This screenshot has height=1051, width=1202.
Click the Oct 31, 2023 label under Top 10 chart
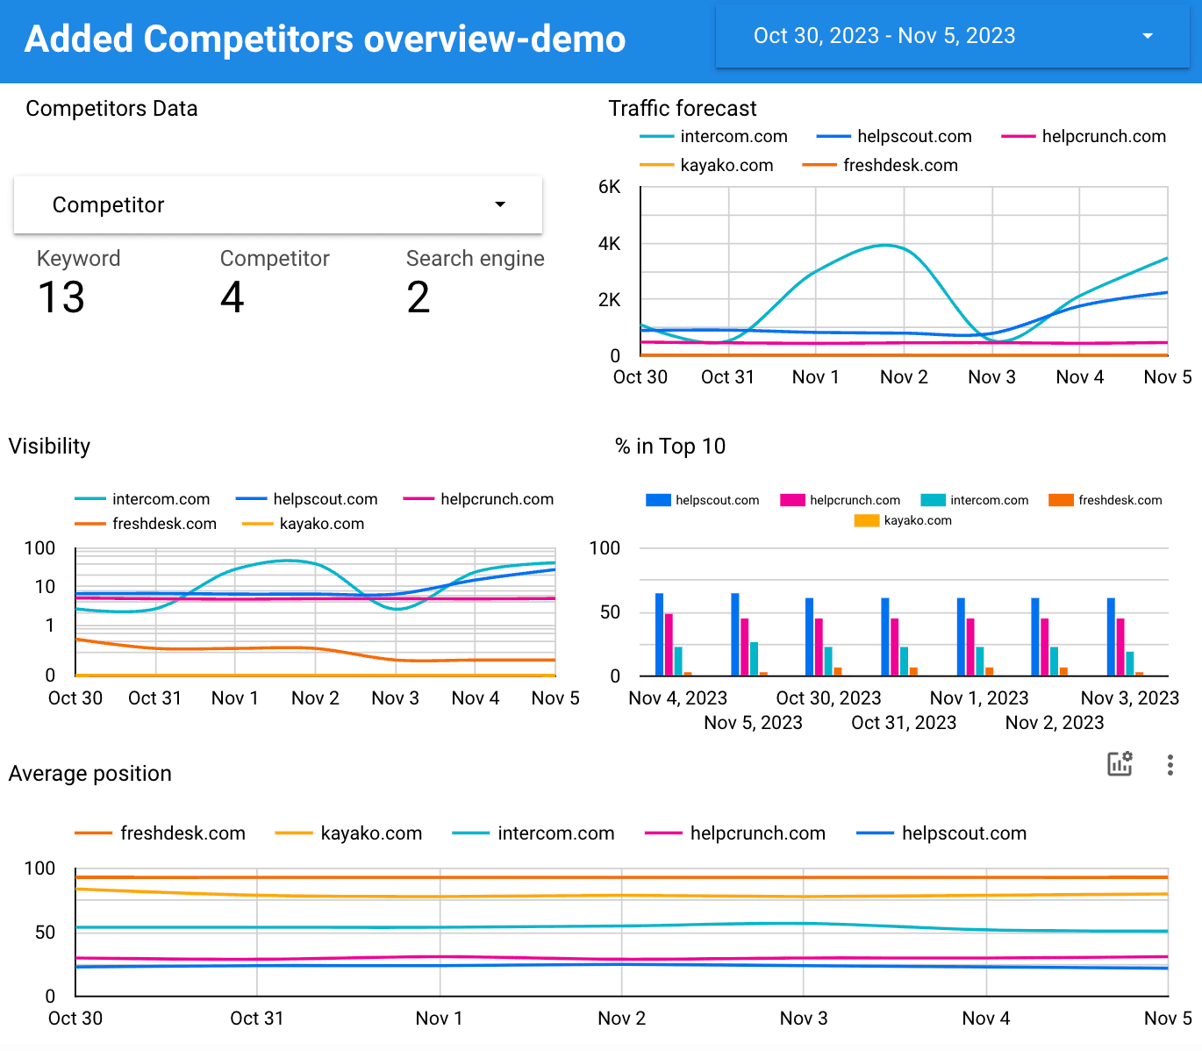coord(904,723)
